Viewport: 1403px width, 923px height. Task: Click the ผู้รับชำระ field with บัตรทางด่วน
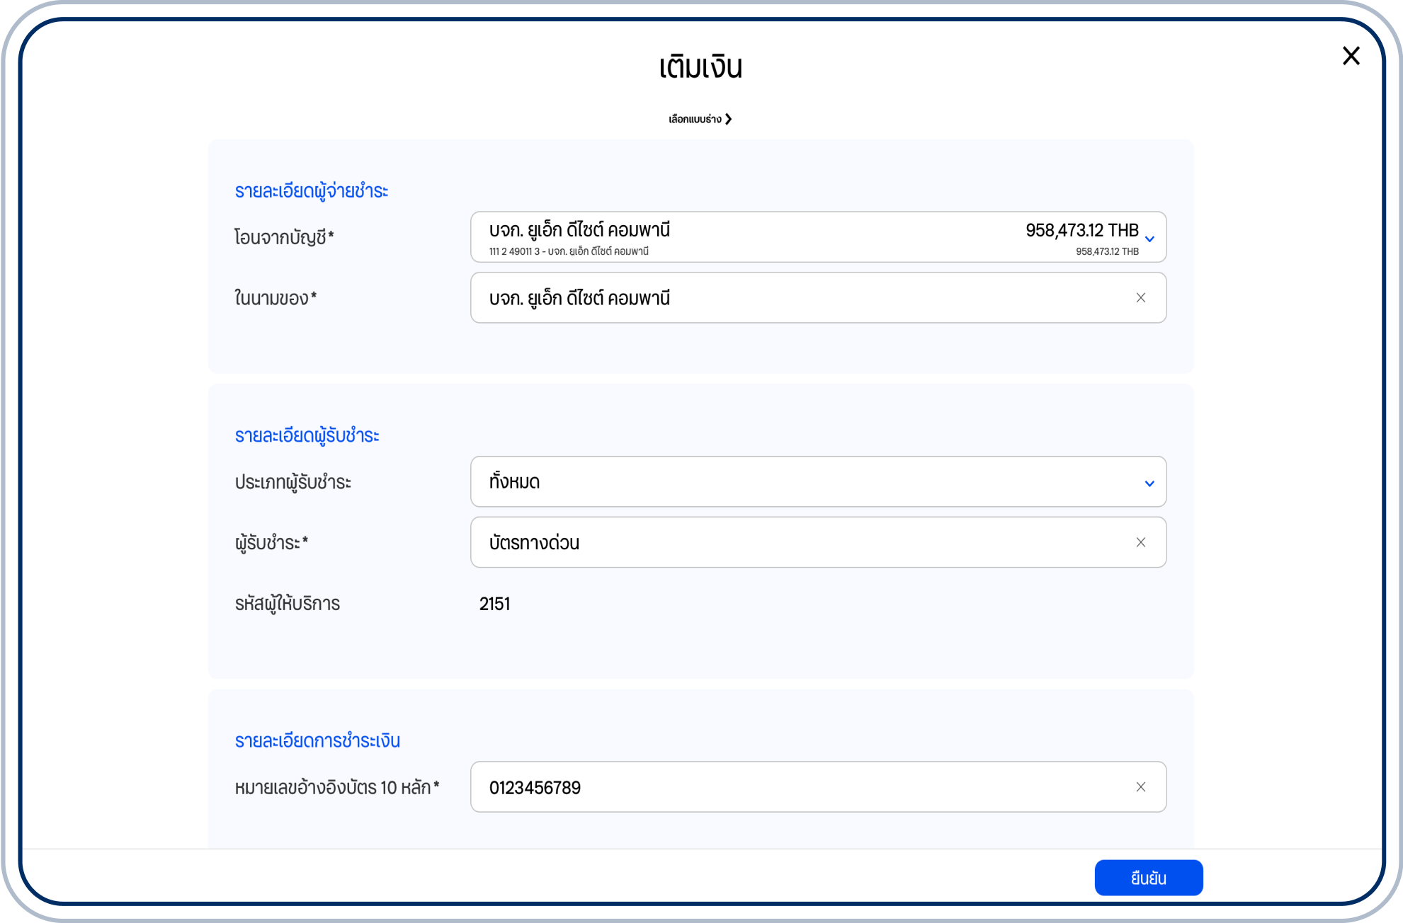(x=818, y=542)
